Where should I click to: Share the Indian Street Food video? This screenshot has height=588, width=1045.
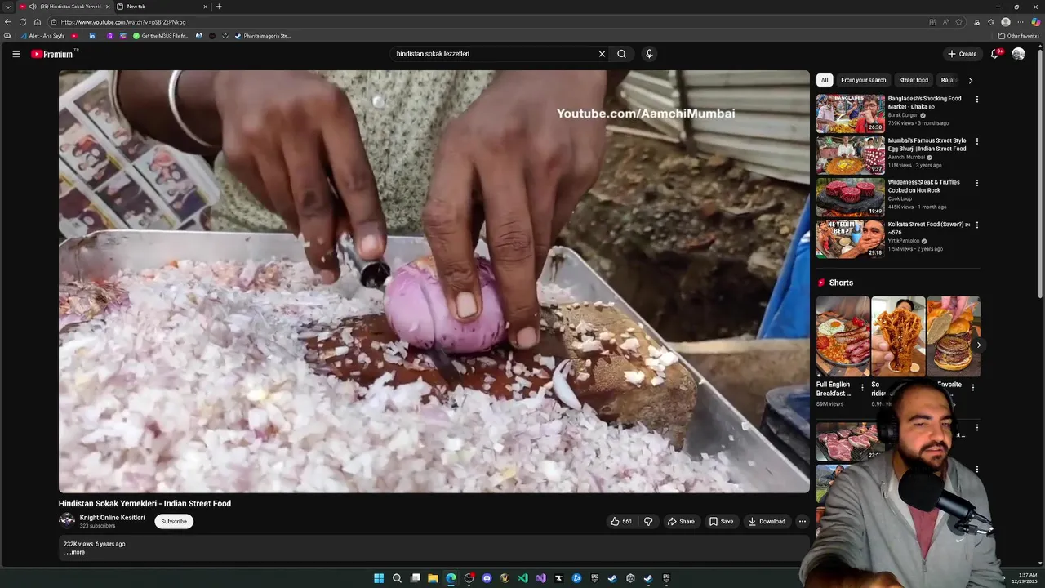coord(681,521)
